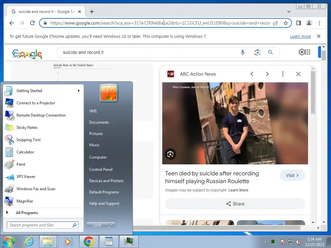Image resolution: width=331 pixels, height=248 pixels.
Task: Click Chrome icon on the taskbar
Action: pyautogui.click(x=89, y=242)
